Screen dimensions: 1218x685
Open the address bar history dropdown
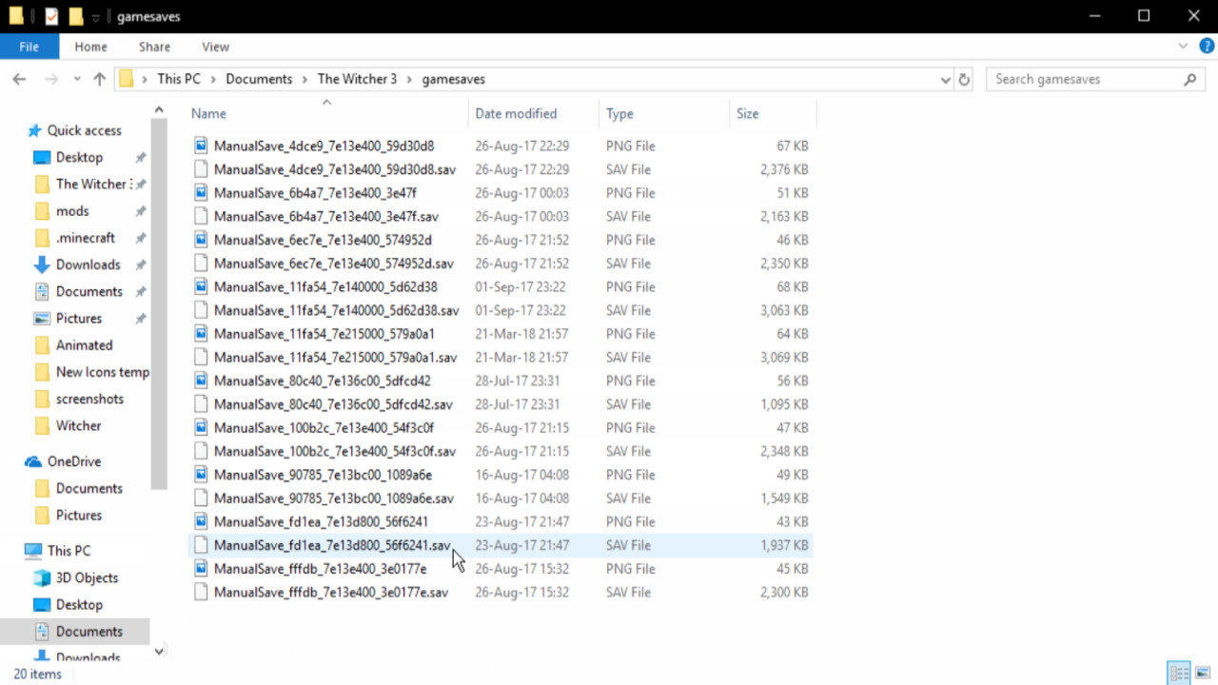pos(945,80)
